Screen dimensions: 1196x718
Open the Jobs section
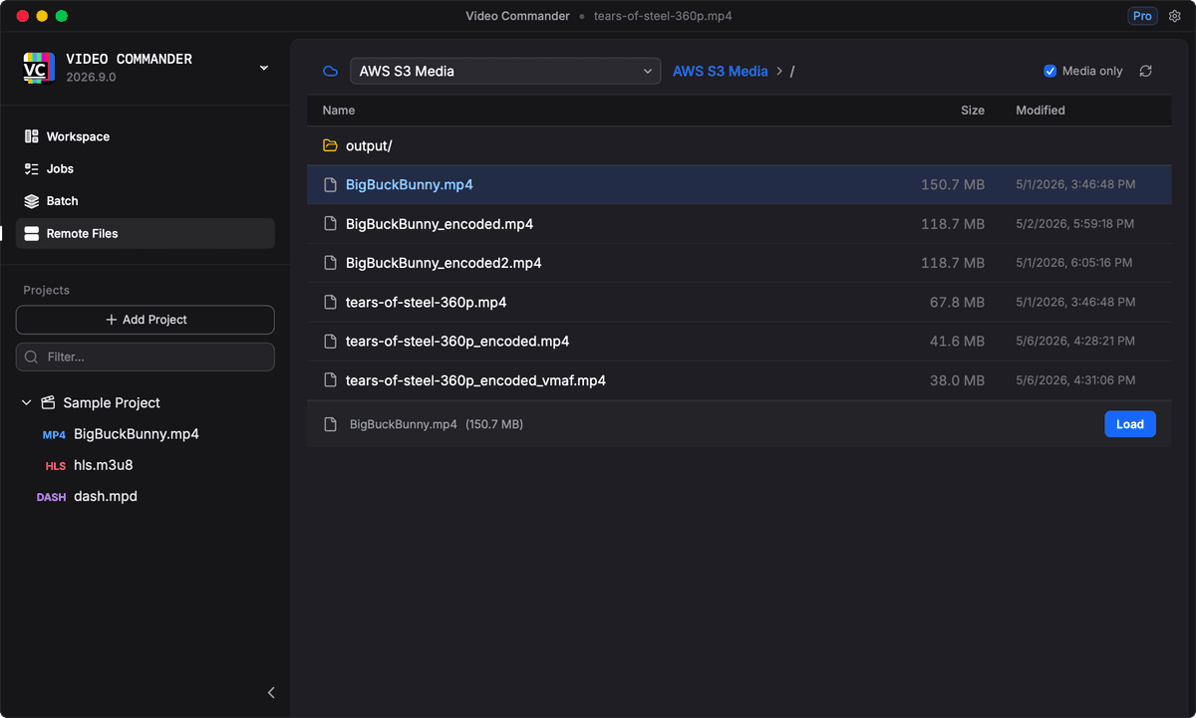tap(146, 168)
